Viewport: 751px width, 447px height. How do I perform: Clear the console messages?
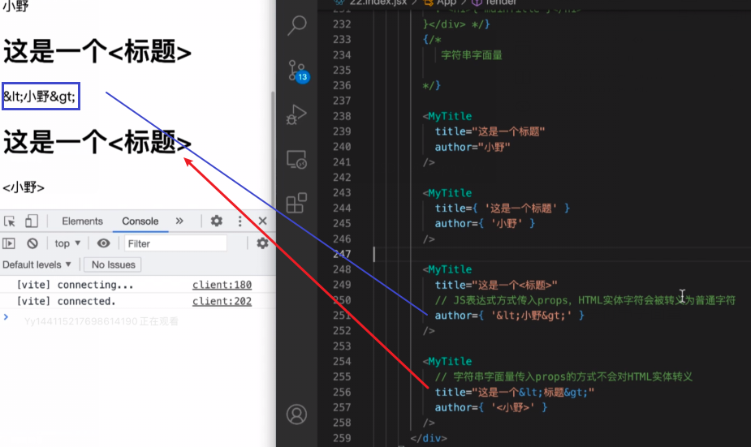32,243
